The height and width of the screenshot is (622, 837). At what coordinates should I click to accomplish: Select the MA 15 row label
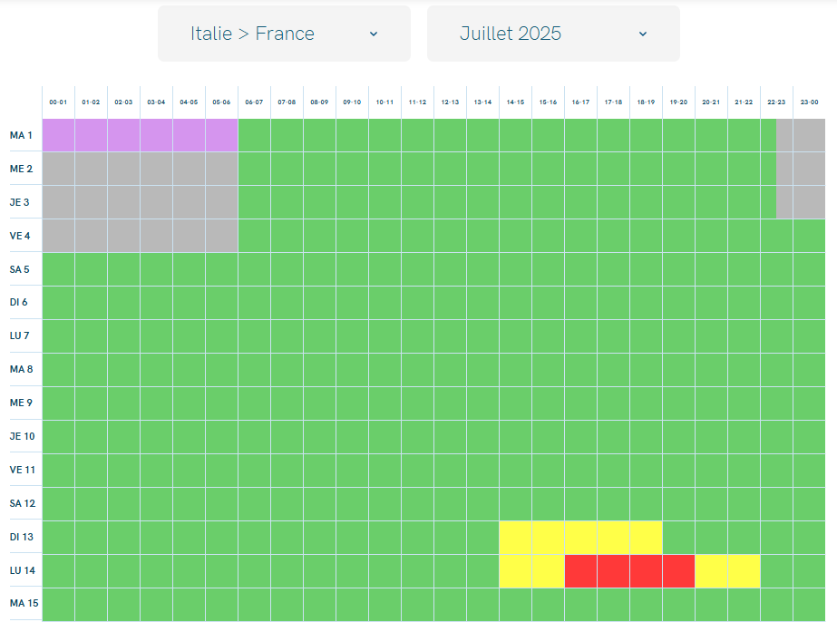[x=24, y=603]
